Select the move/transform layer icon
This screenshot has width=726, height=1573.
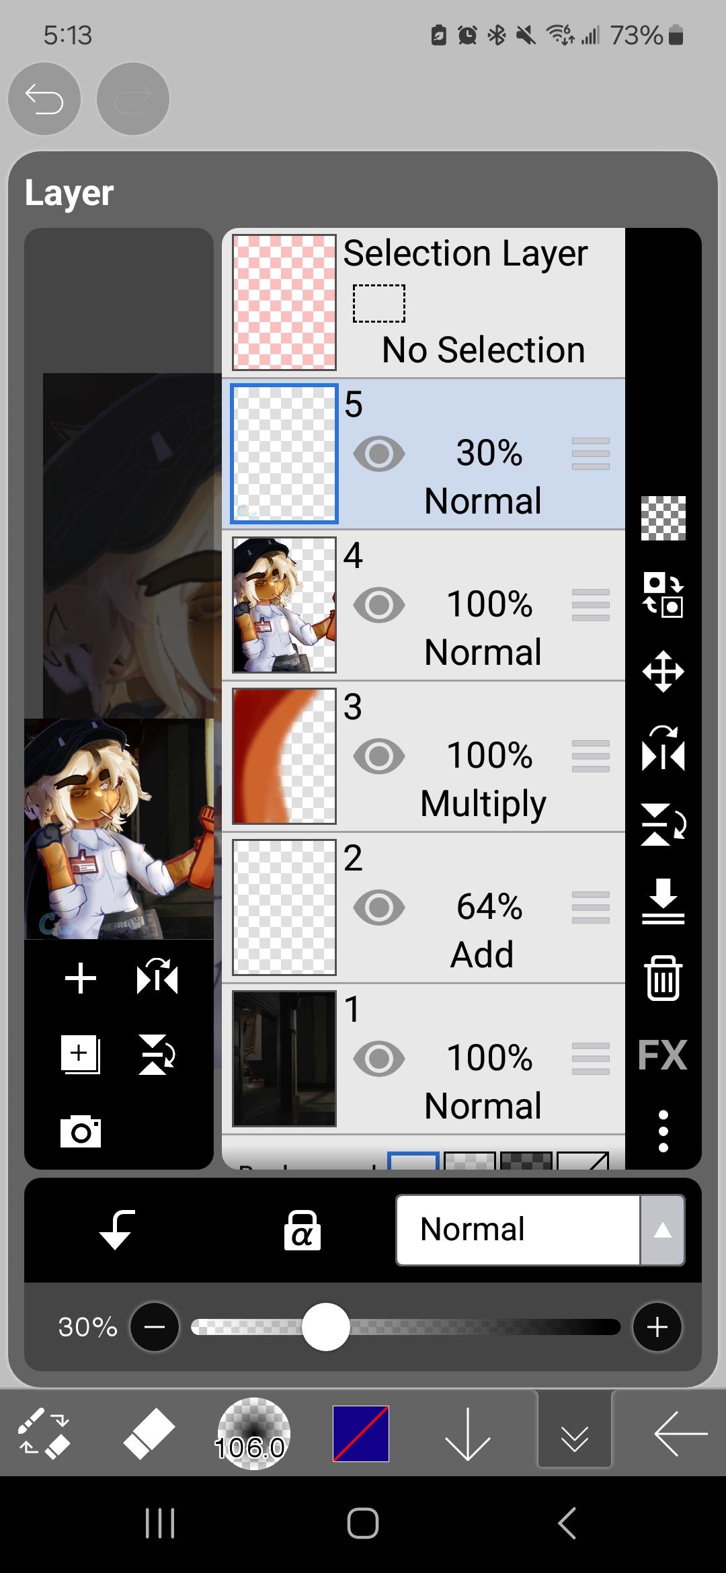(x=663, y=672)
